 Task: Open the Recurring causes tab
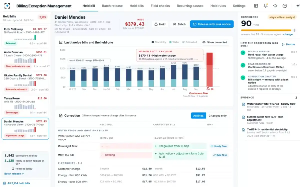pos(190,6)
